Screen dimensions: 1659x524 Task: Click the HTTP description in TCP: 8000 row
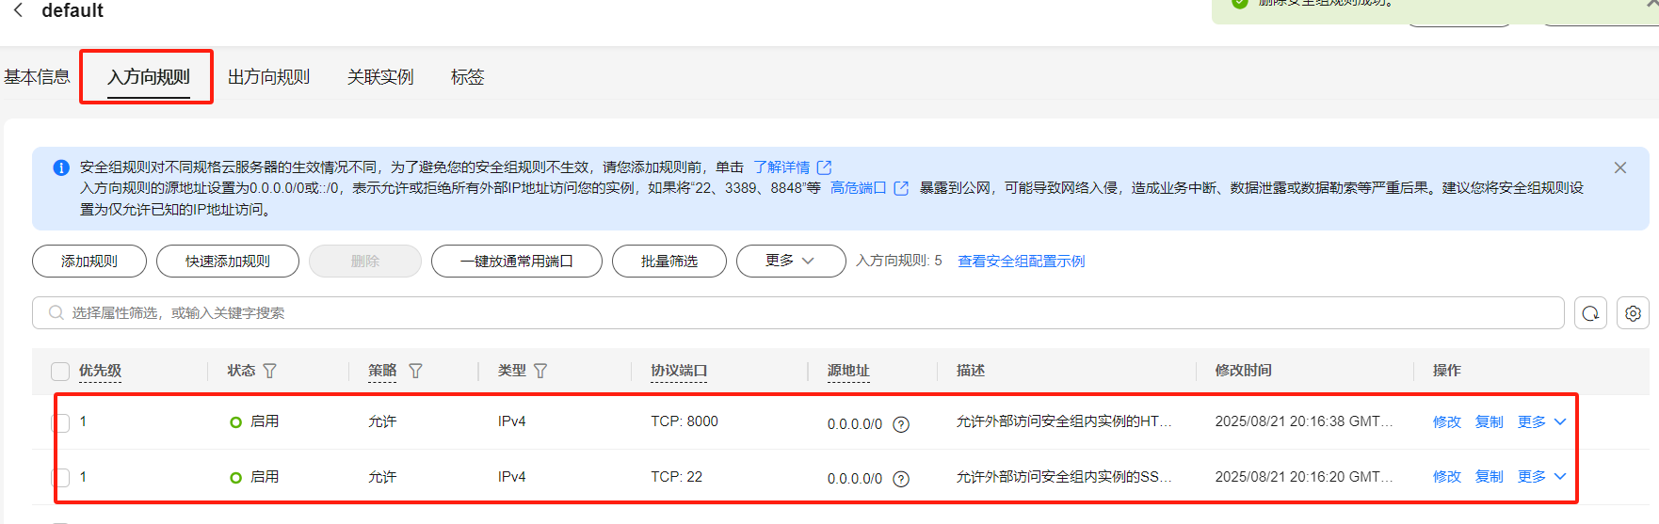pos(1064,421)
